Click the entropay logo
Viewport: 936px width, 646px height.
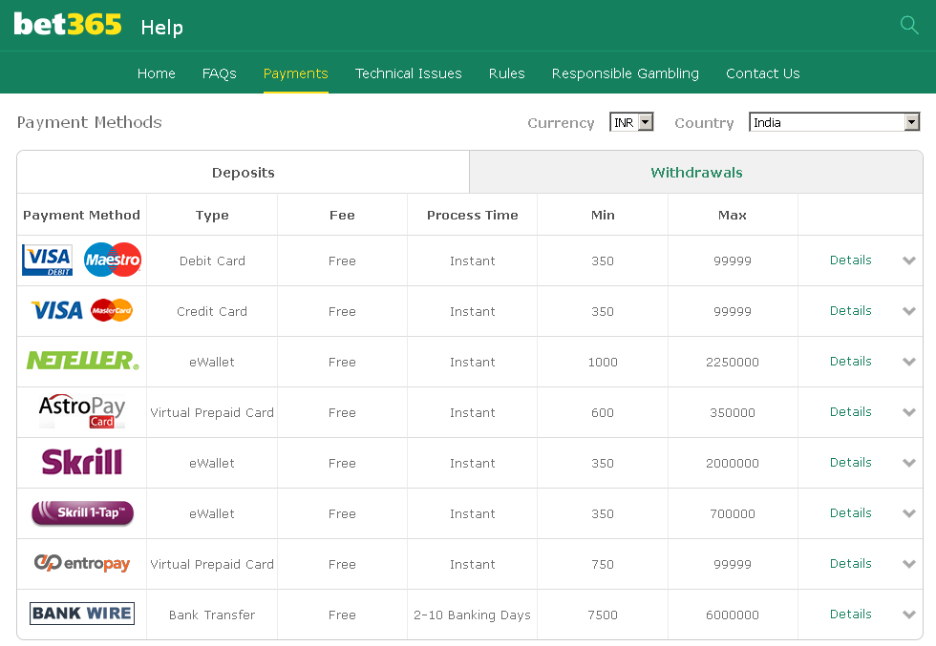pyautogui.click(x=82, y=563)
